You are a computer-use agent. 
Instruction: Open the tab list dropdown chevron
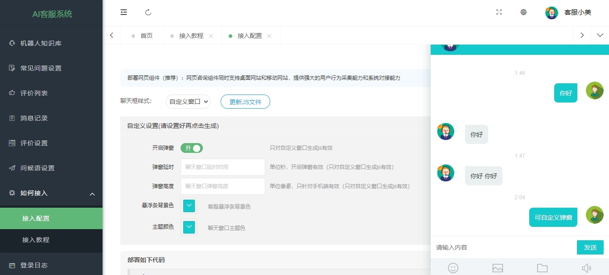click(x=600, y=35)
